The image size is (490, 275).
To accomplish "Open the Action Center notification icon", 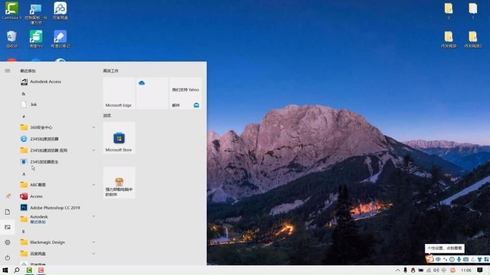I will [480, 270].
